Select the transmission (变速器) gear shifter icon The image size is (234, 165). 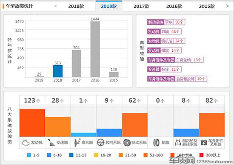coord(51,143)
